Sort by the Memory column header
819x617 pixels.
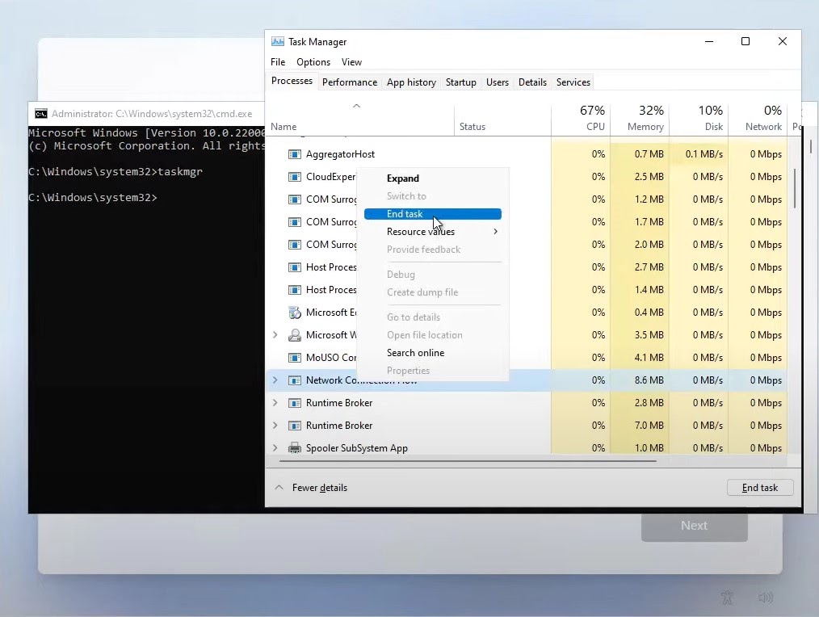640,119
